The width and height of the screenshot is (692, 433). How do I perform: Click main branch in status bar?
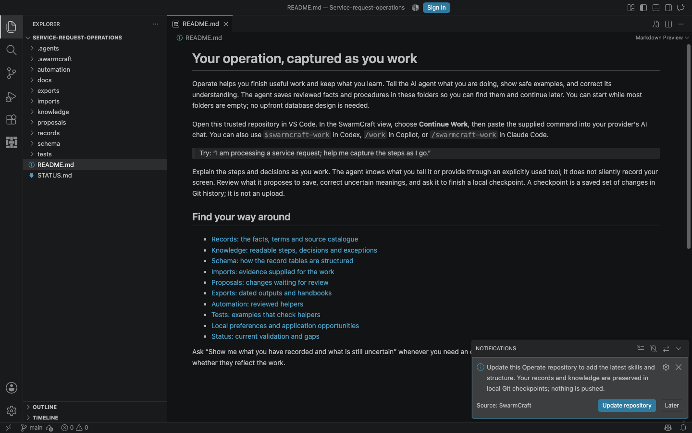(x=32, y=428)
